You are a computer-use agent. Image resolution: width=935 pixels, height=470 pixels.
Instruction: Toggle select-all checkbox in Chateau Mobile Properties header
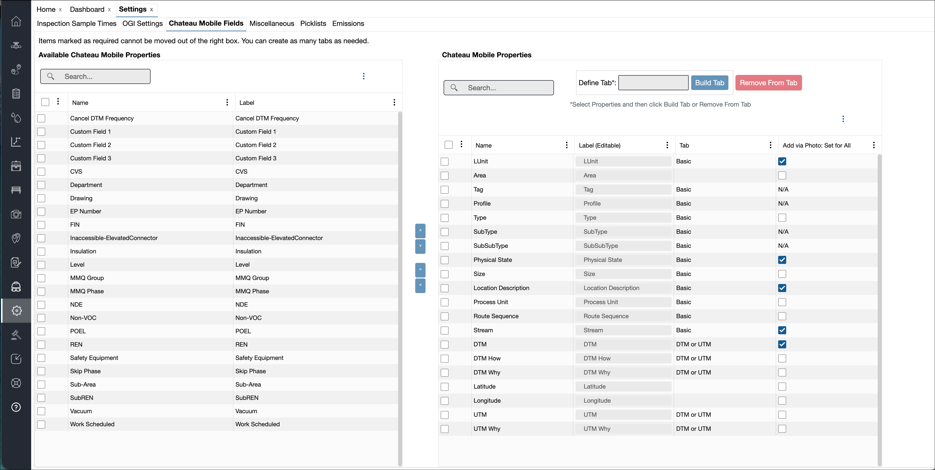tap(449, 145)
